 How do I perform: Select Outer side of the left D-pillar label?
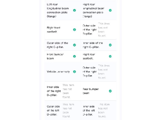click(53, 110)
